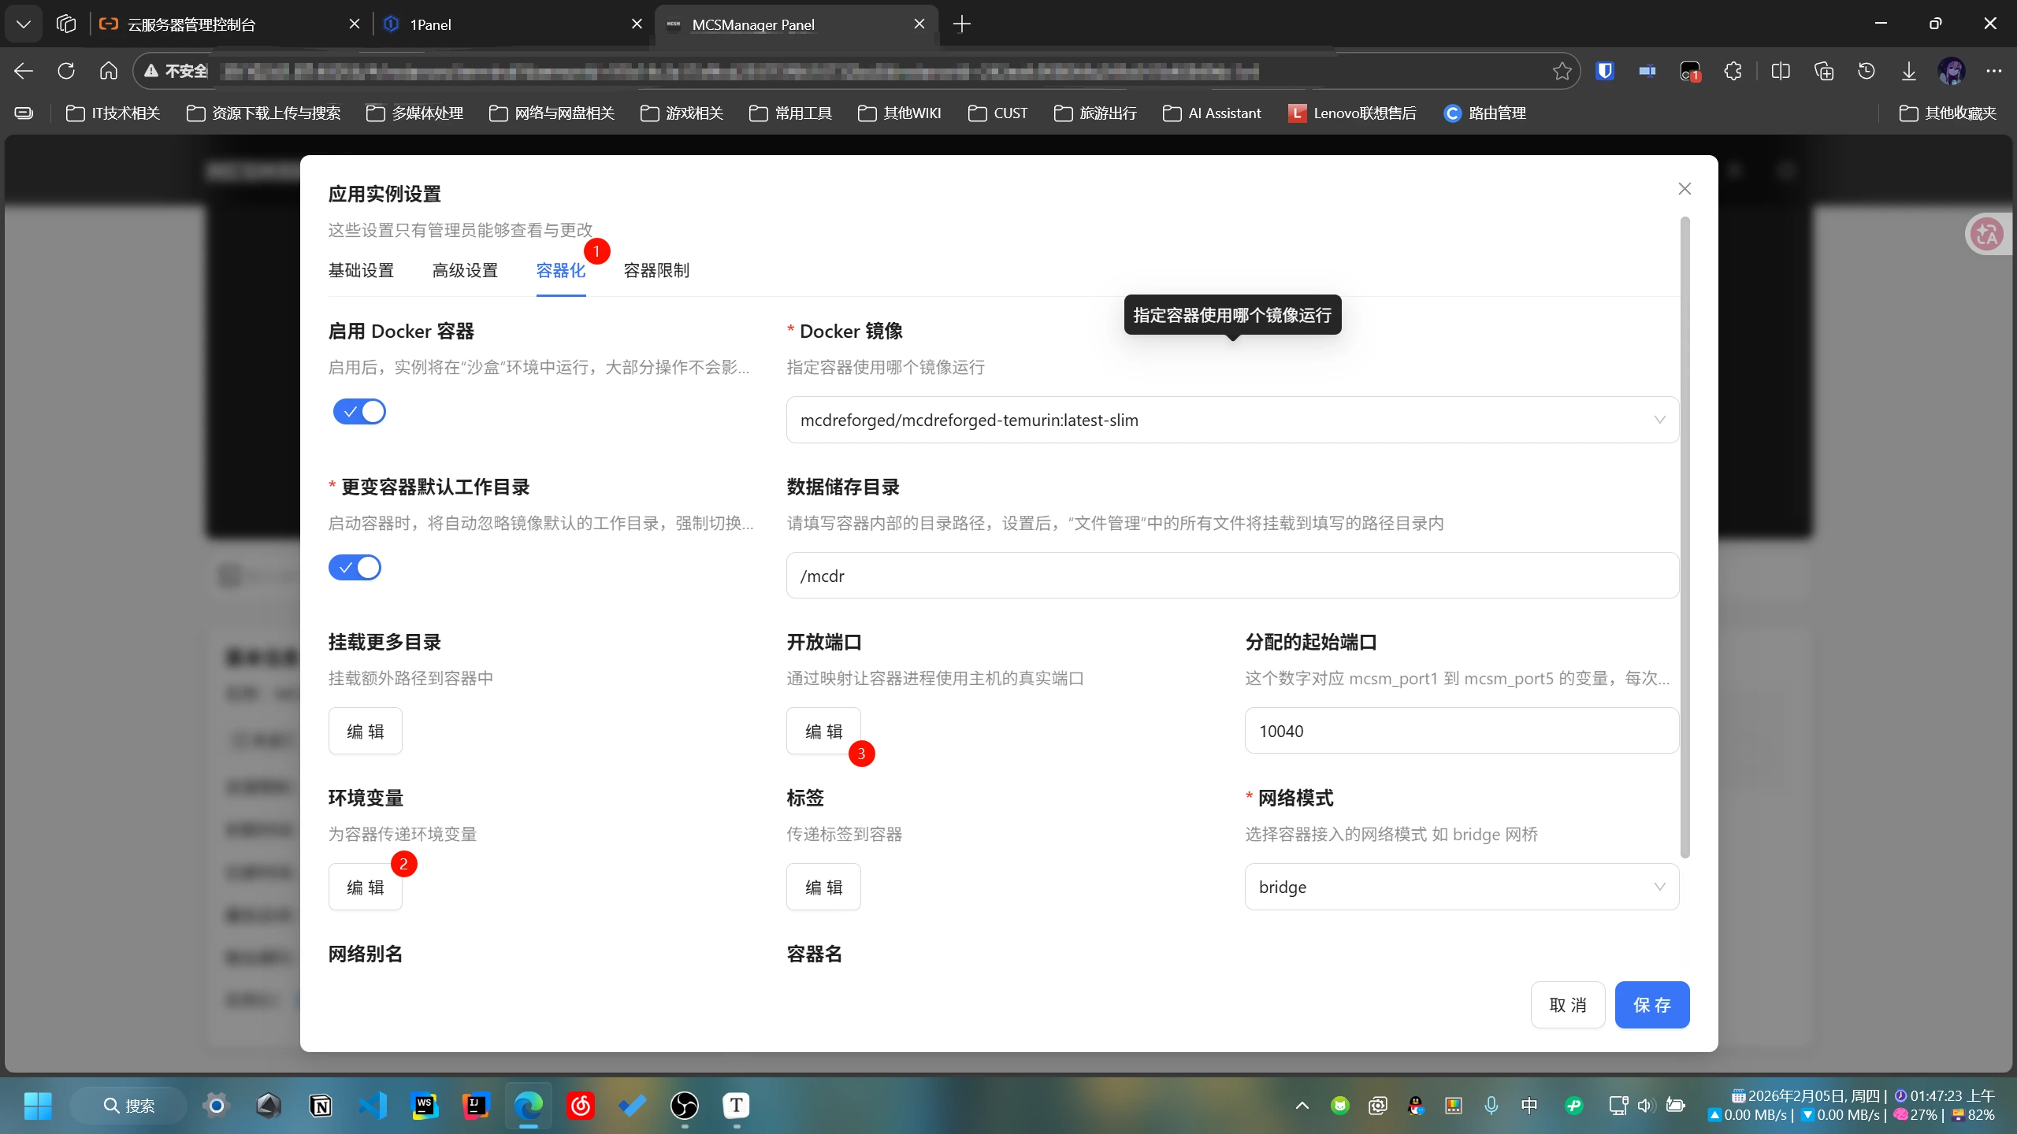Open WebStorm from taskbar
This screenshot has height=1134, width=2017.
[x=425, y=1106]
